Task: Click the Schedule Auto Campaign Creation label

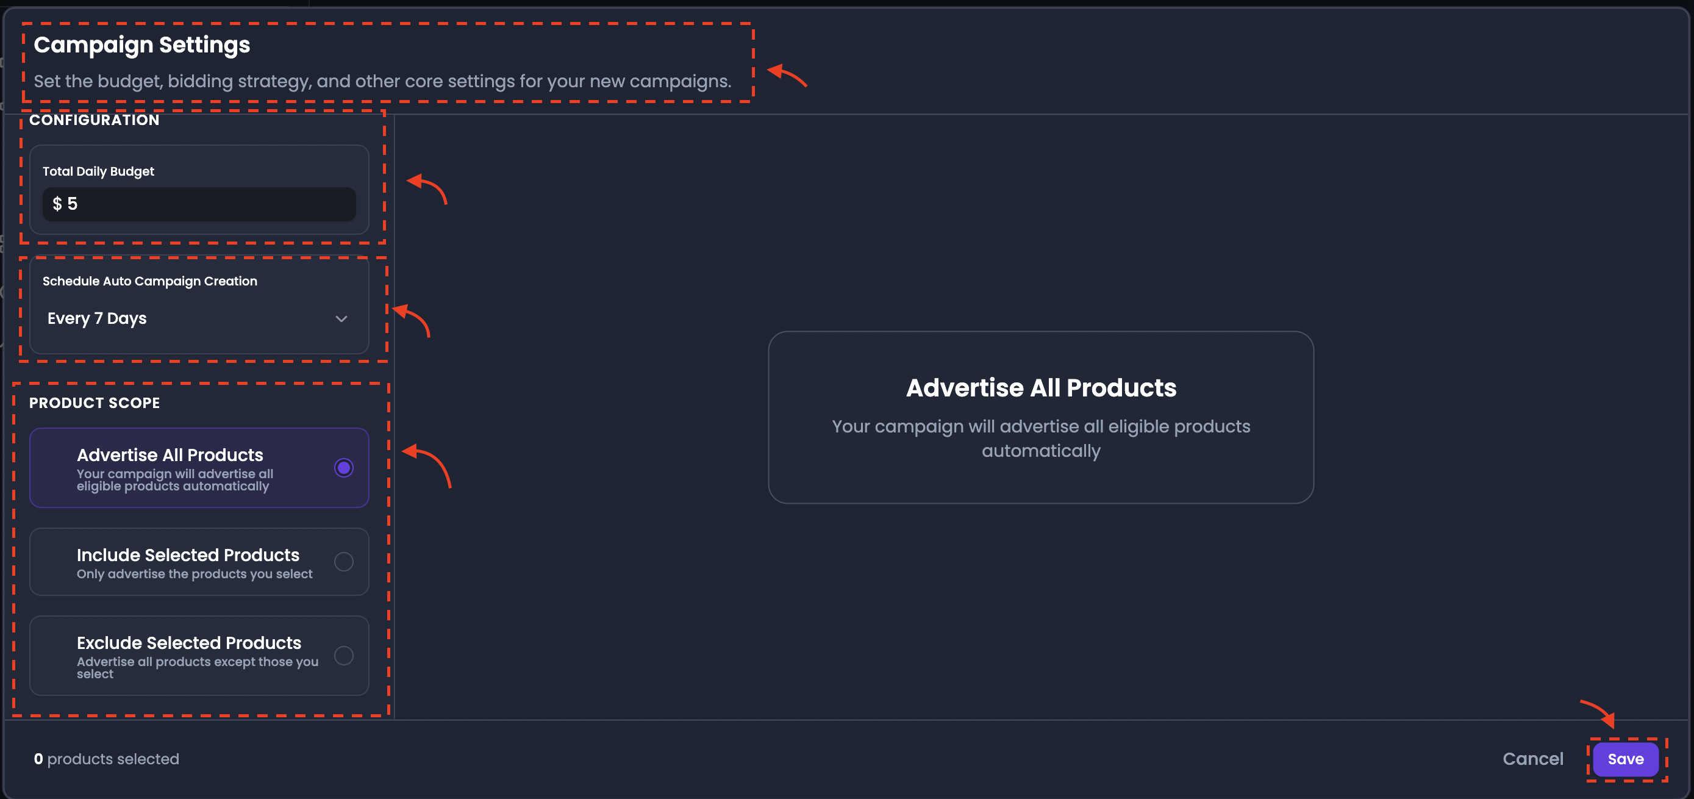Action: coord(150,281)
